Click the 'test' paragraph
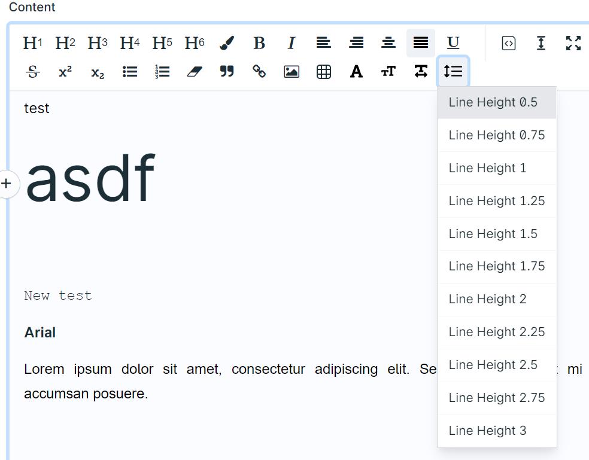Viewport: 589px width, 460px height. (37, 108)
